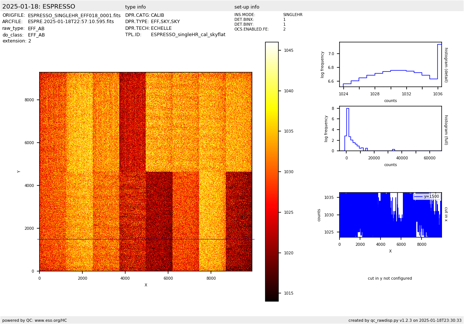464x324 pixels.
Task: Click the y=1500 legend entry
Action: point(427,197)
